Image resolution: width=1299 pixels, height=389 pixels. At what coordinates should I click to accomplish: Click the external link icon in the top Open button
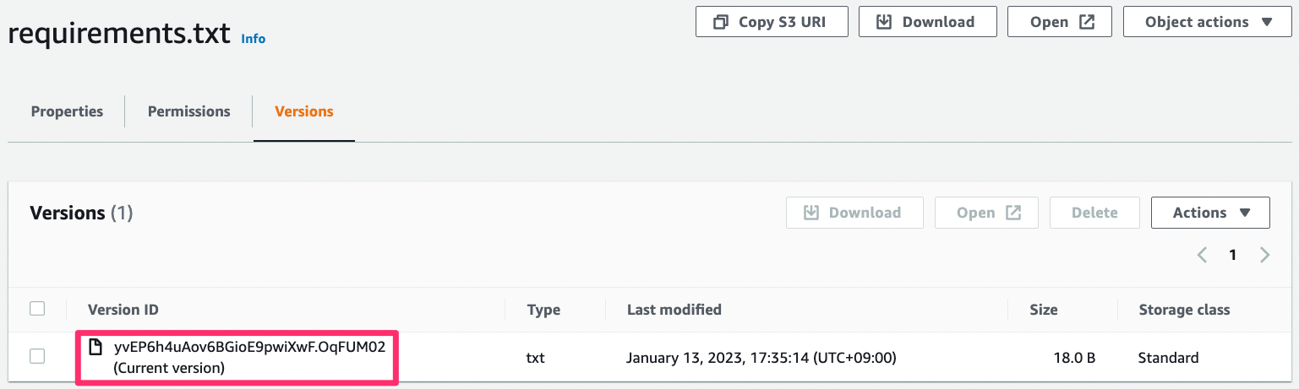point(1088,22)
